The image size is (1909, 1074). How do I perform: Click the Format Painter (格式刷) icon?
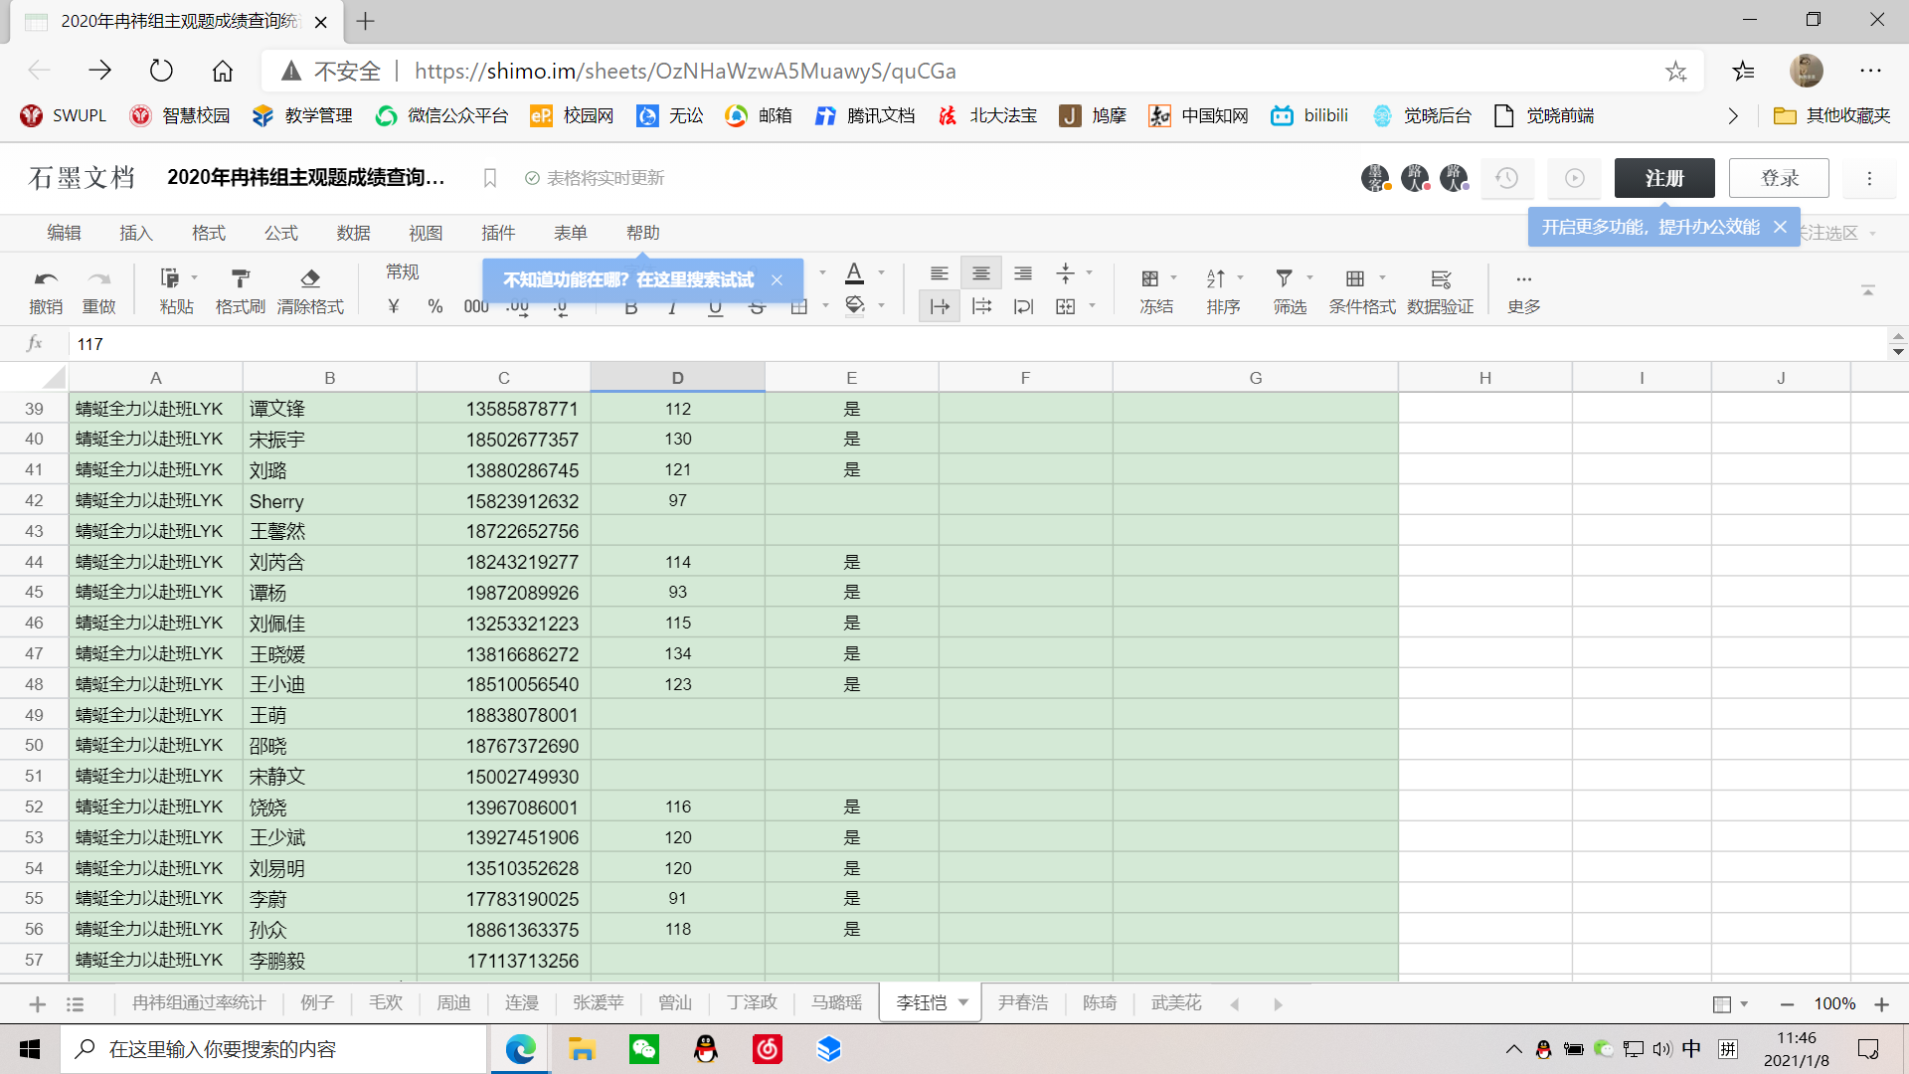pyautogui.click(x=240, y=279)
